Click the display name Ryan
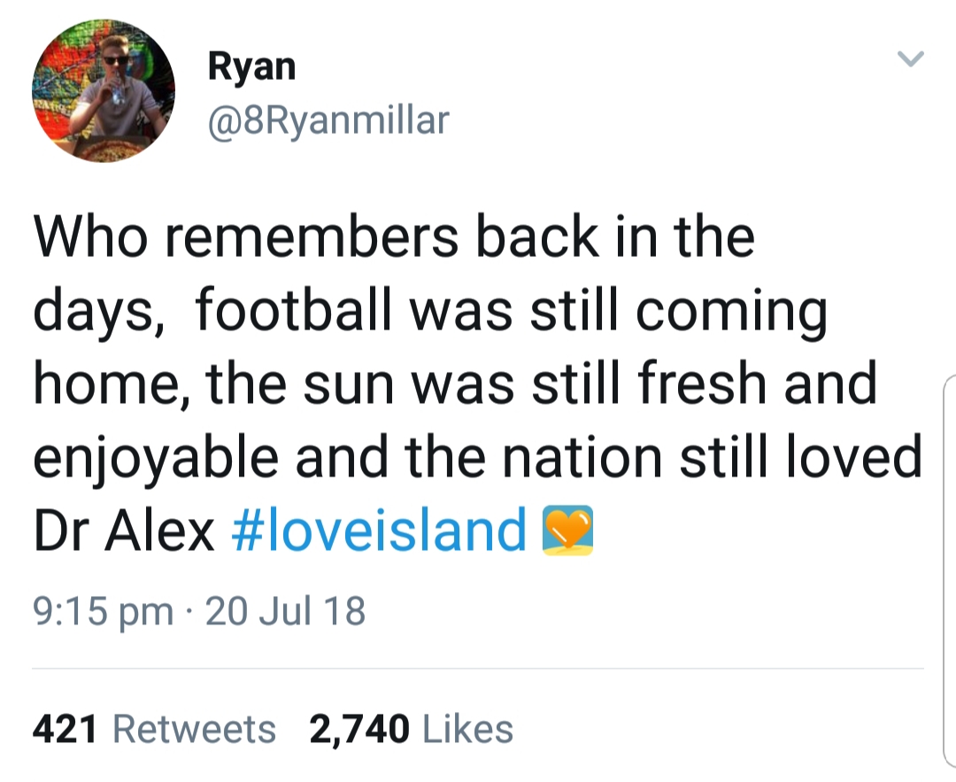 [x=251, y=67]
